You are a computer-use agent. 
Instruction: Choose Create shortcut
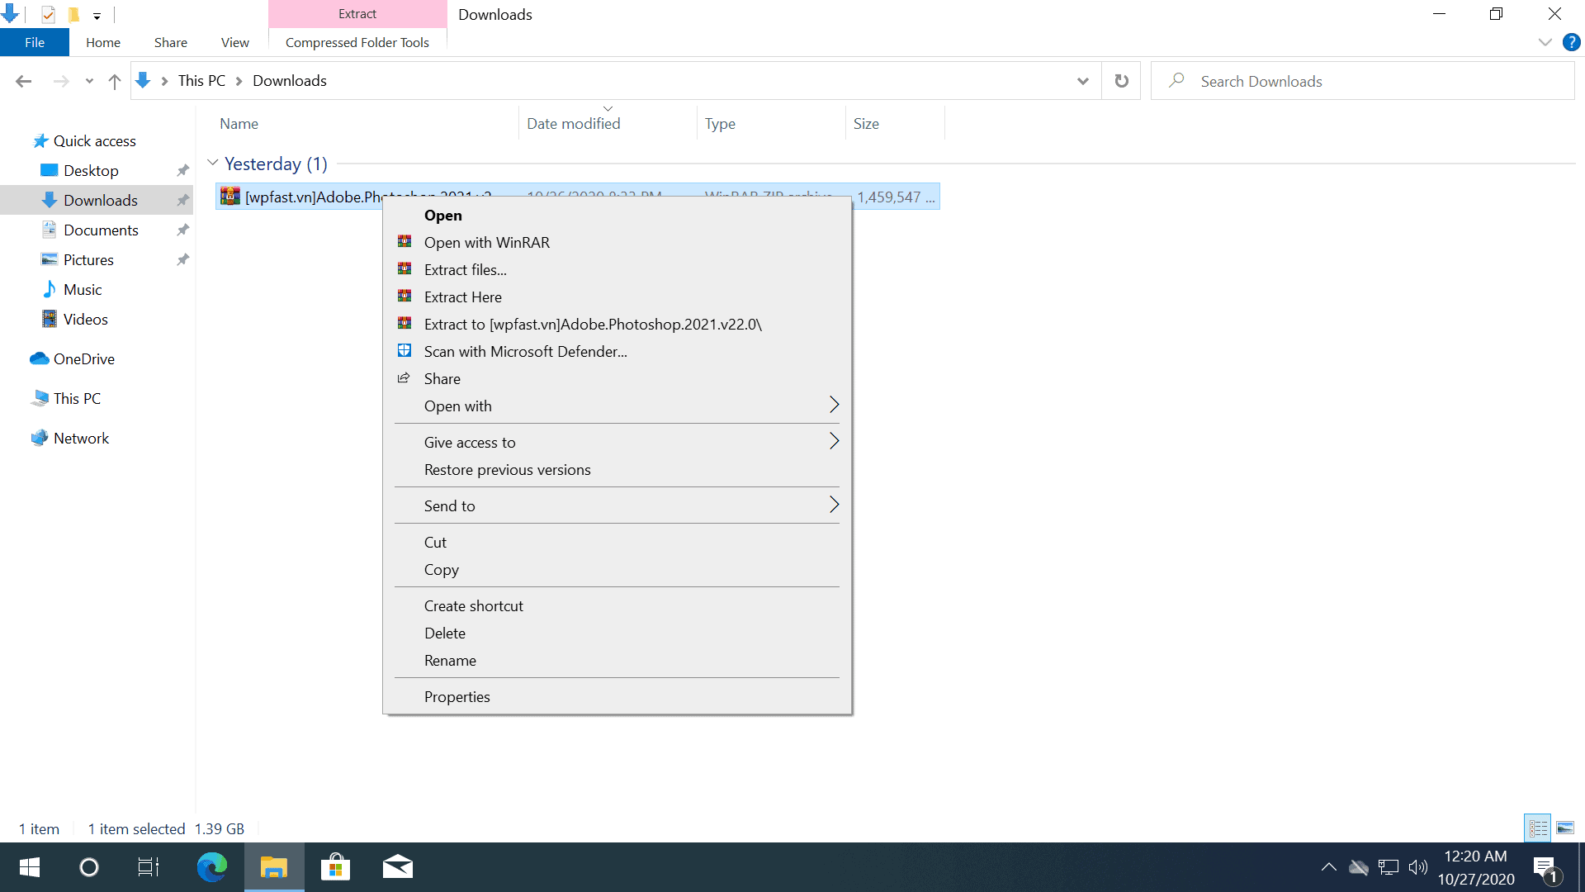point(617,606)
